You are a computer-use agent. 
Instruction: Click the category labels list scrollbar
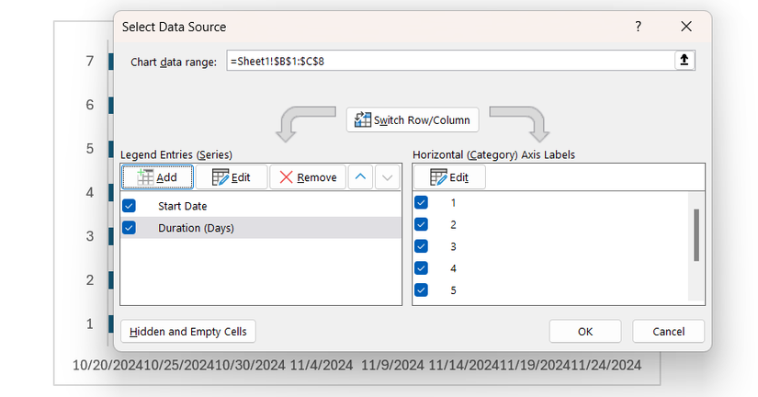696,234
